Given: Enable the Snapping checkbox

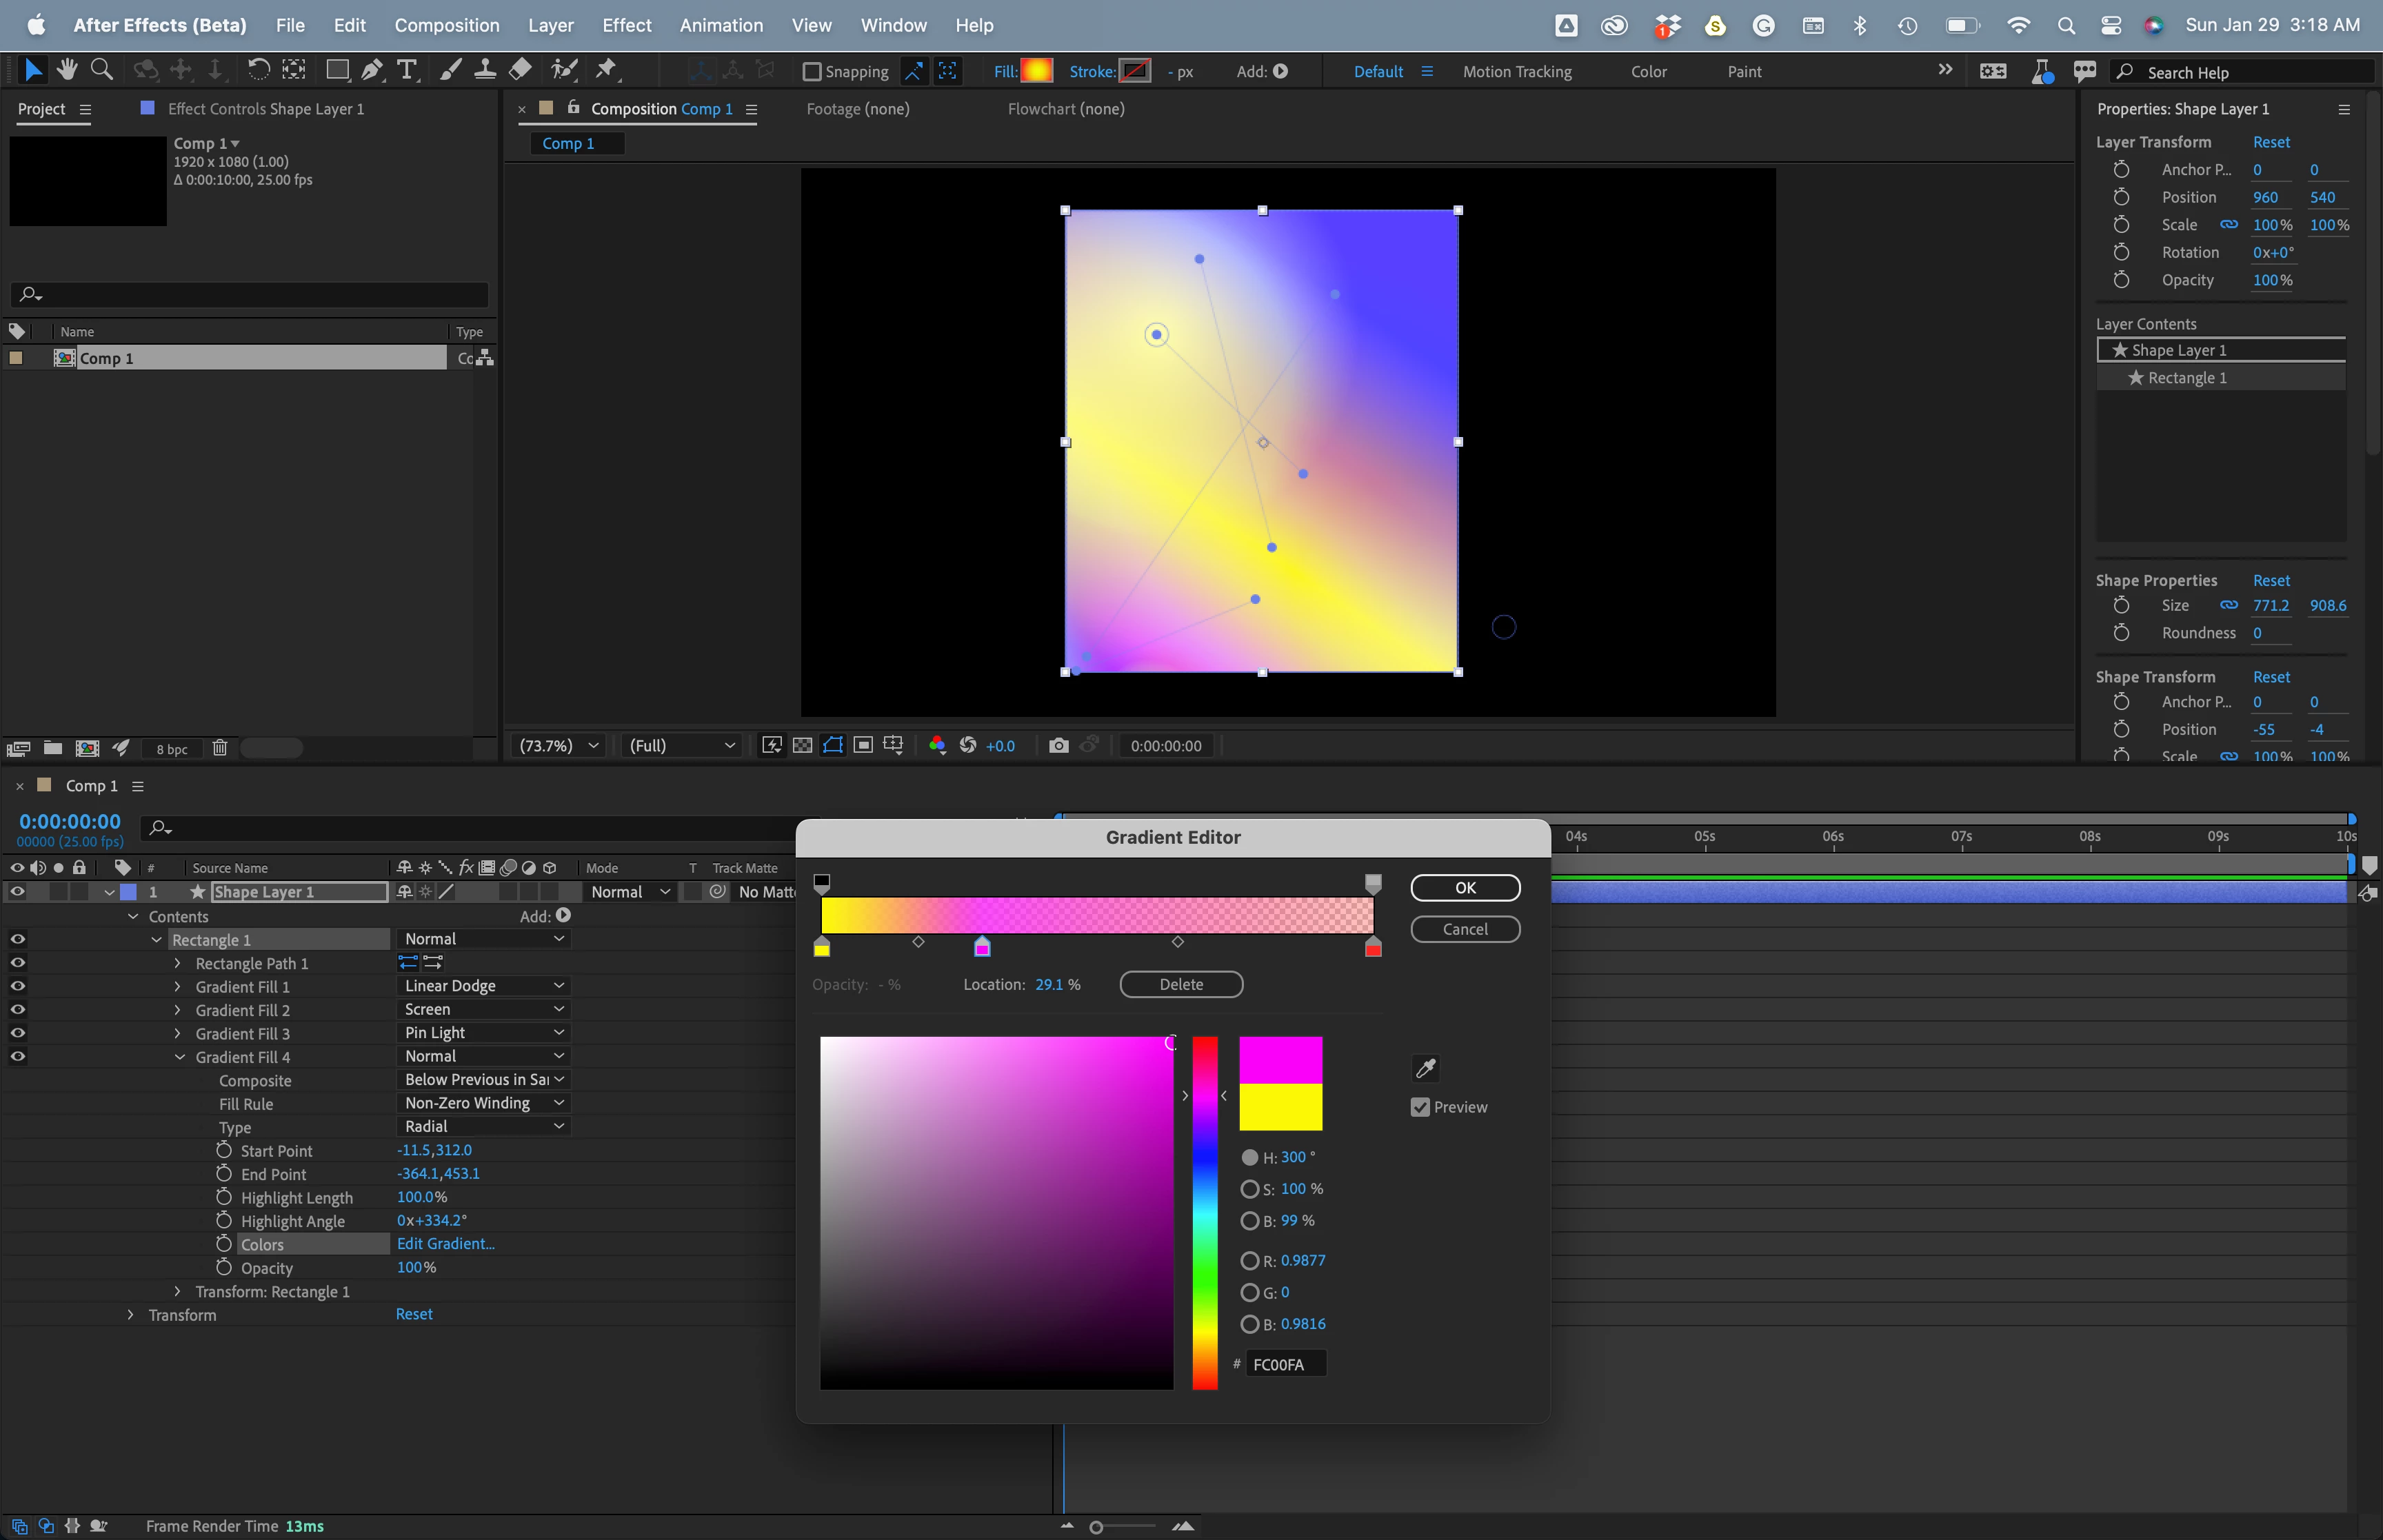Looking at the screenshot, I should [x=812, y=72].
